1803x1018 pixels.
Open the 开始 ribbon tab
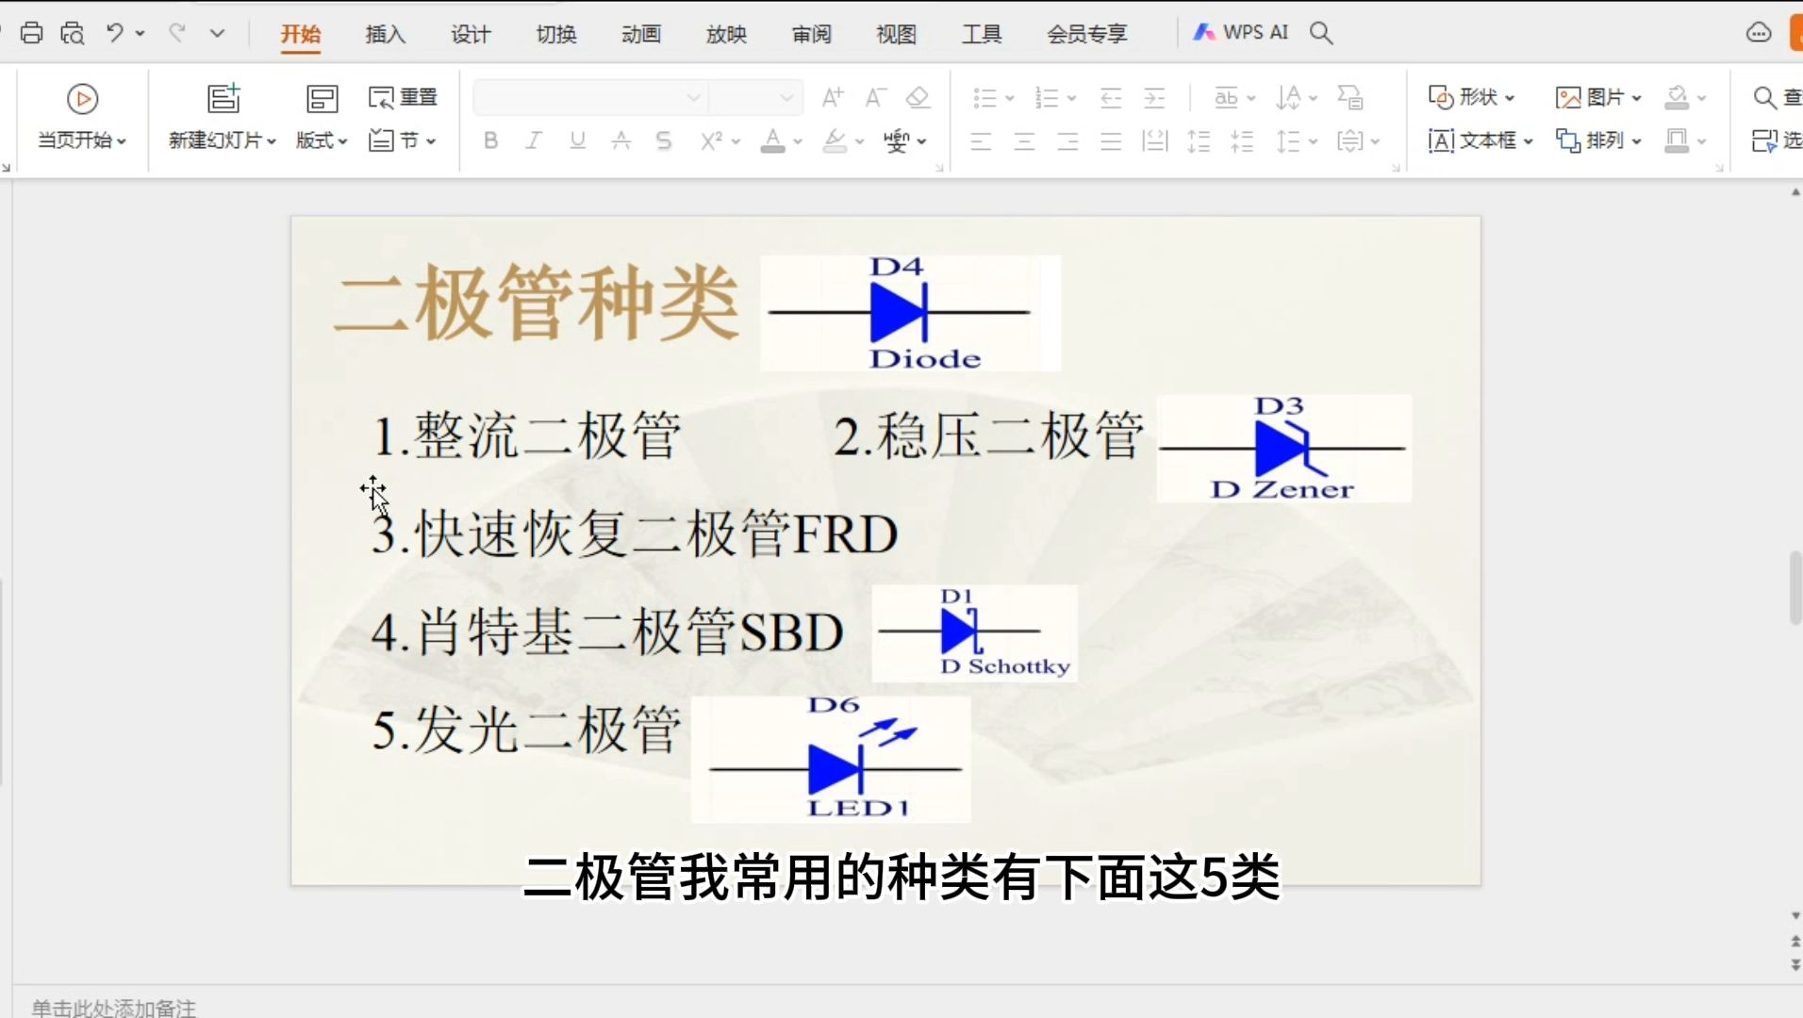301,34
